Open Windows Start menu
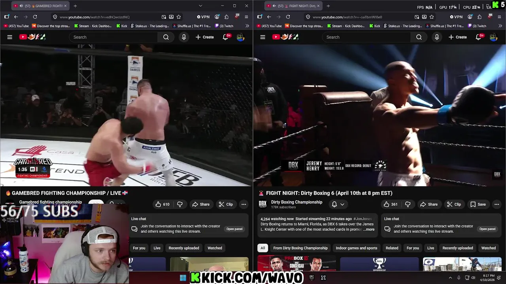 coord(183,278)
